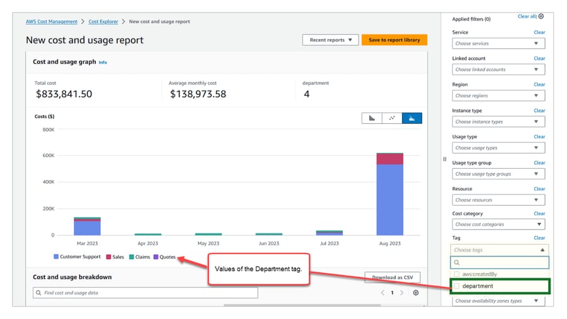Open Recent reports dropdown
This screenshot has width=567, height=319.
(x=331, y=40)
